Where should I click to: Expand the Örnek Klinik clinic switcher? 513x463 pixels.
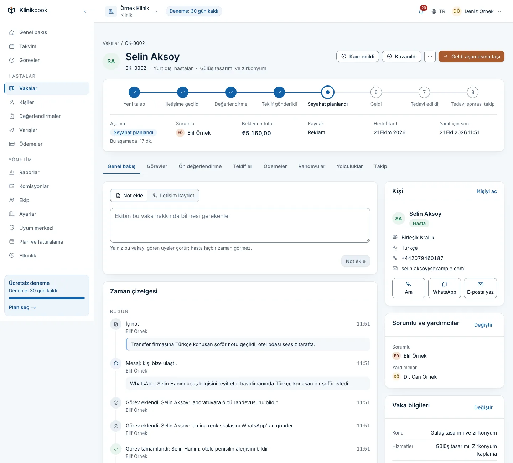coord(132,11)
